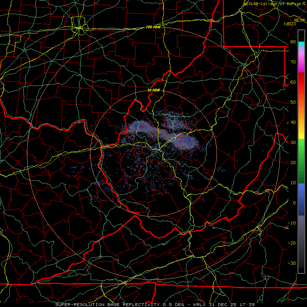This screenshot has height=307, width=307.
Task: Click the 50 dBZ scale label
Action: (x=293, y=102)
